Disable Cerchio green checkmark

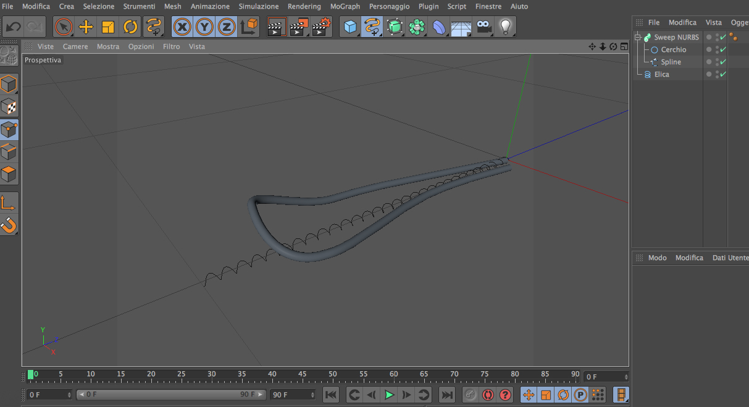click(722, 49)
